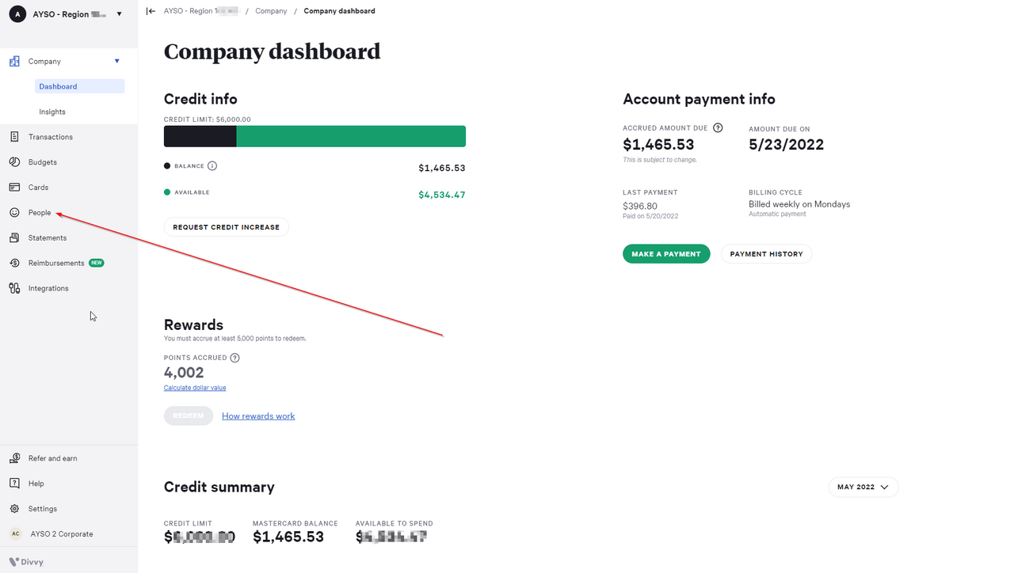Screen dimensions: 1014x573
Task: Click the Reimbursements dollar icon
Action: 14,264
